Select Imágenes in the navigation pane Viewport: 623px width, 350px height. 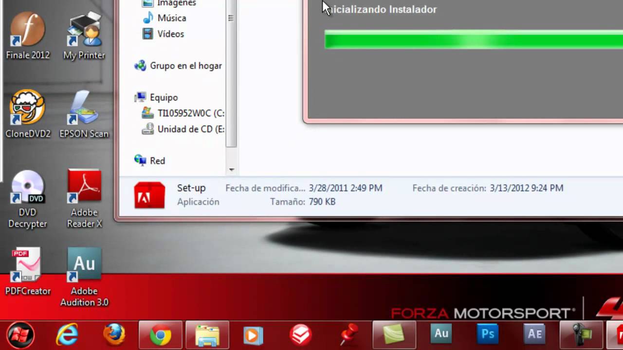(x=169, y=3)
